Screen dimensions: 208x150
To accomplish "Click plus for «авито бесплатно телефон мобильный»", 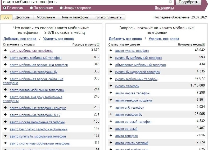I will (x=5, y=129).
